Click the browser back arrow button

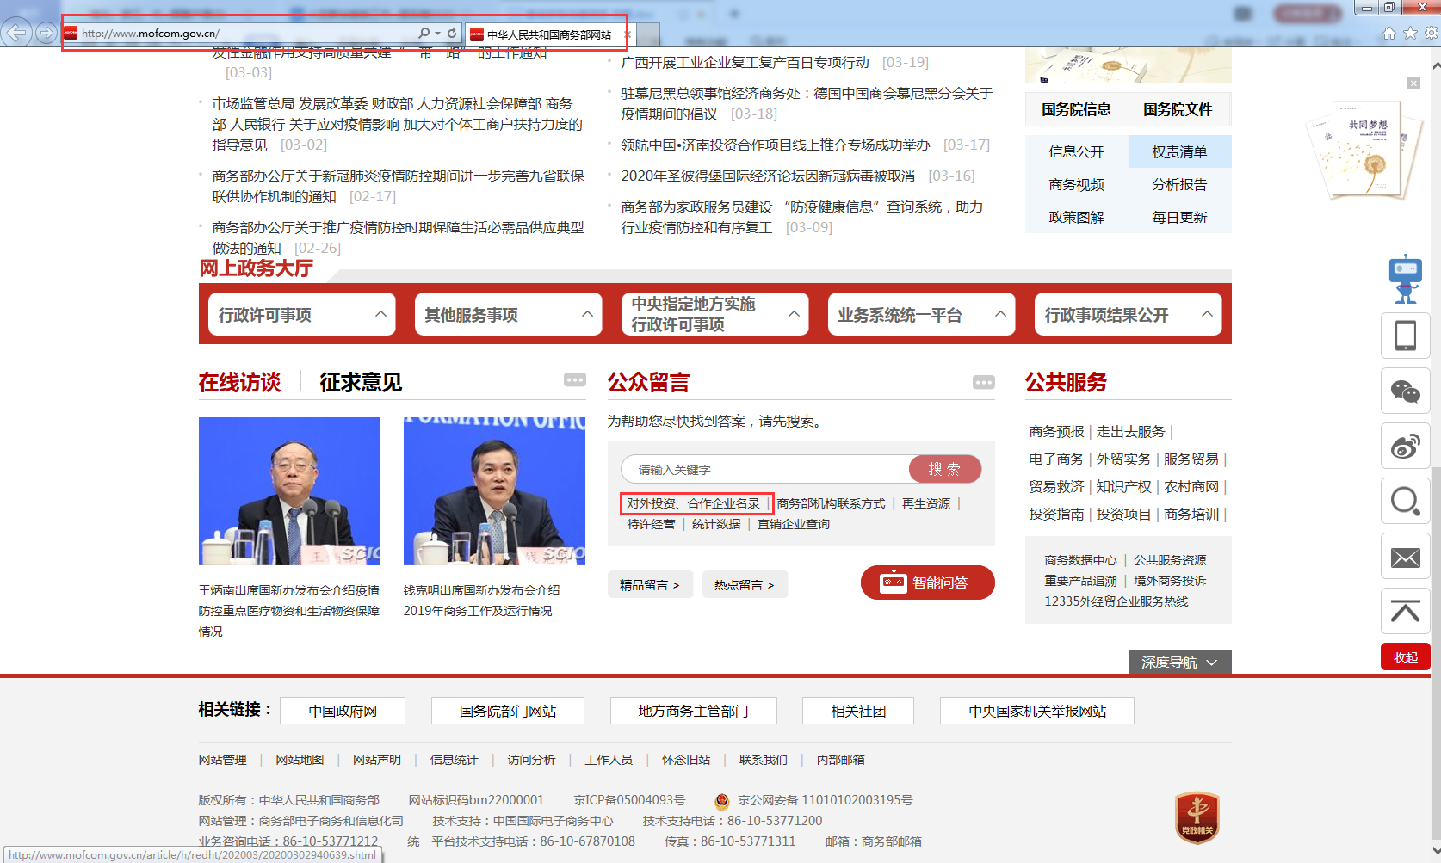tap(16, 34)
